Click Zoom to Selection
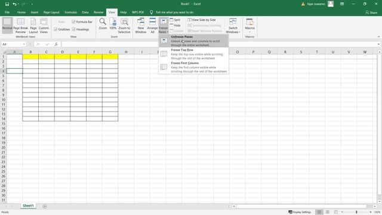382x215 pixels. tap(124, 25)
